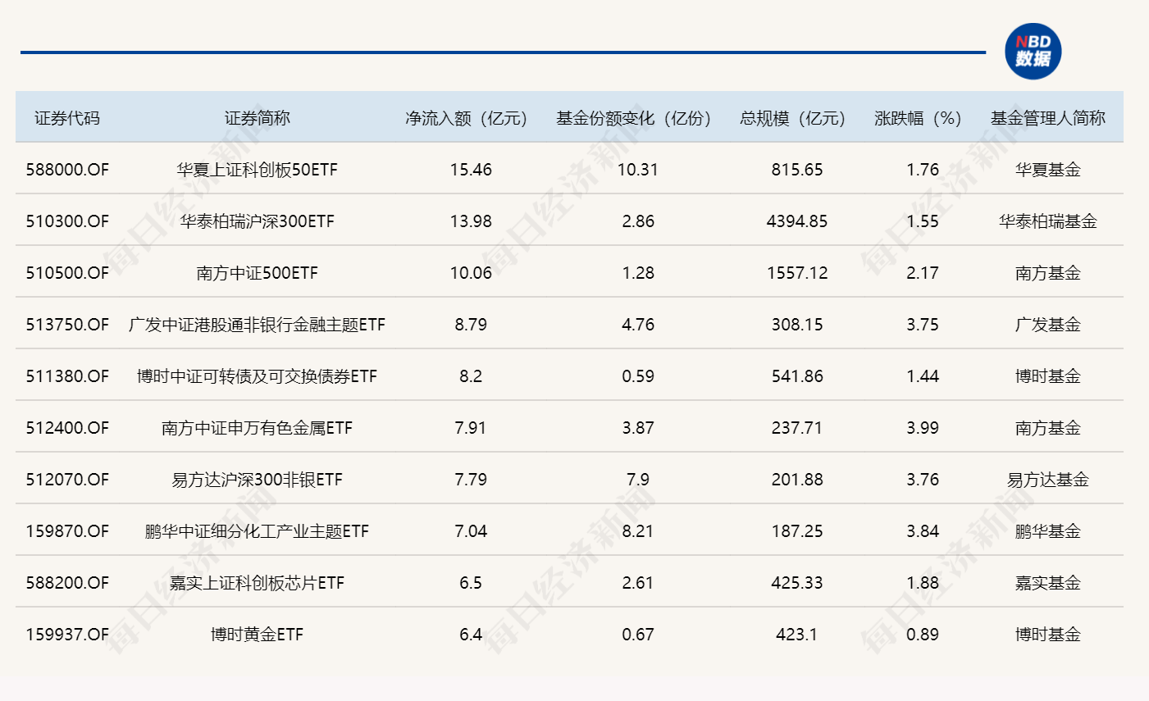
Task: Click 广发中证港股通非银行金融主题ETF
Action: [257, 325]
